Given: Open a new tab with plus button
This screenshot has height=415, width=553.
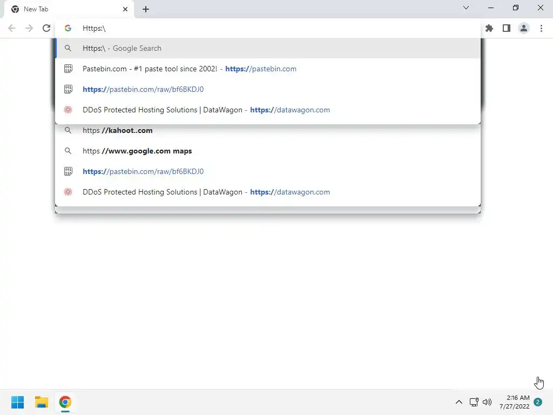Looking at the screenshot, I should point(146,9).
